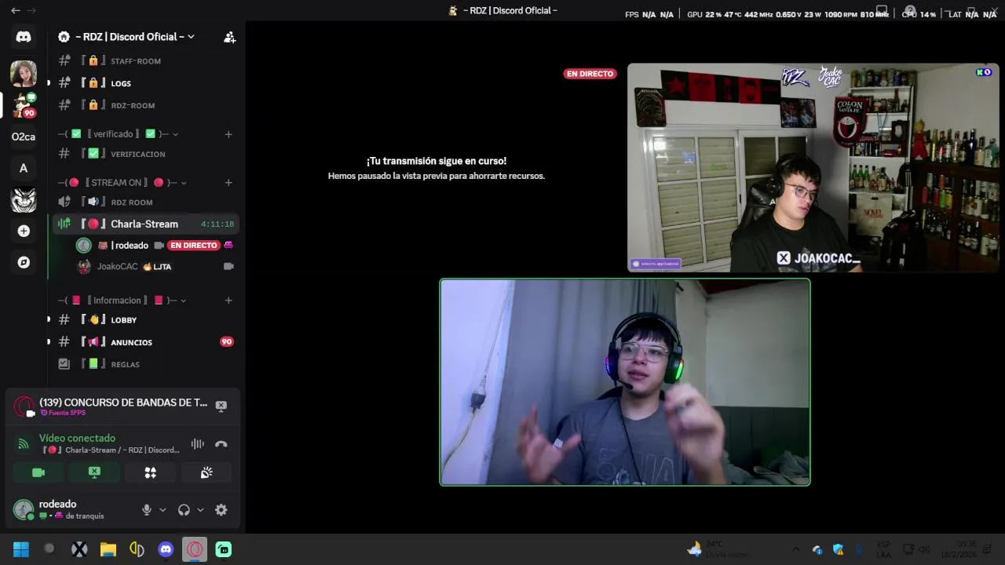Open Streamlabs from the taskbar
Screen dimensions: 1005x565
(x=224, y=549)
